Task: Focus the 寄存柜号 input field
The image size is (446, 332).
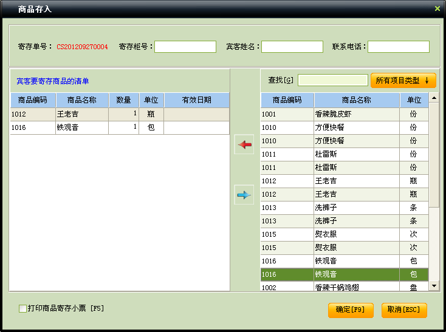Action: pyautogui.click(x=185, y=47)
